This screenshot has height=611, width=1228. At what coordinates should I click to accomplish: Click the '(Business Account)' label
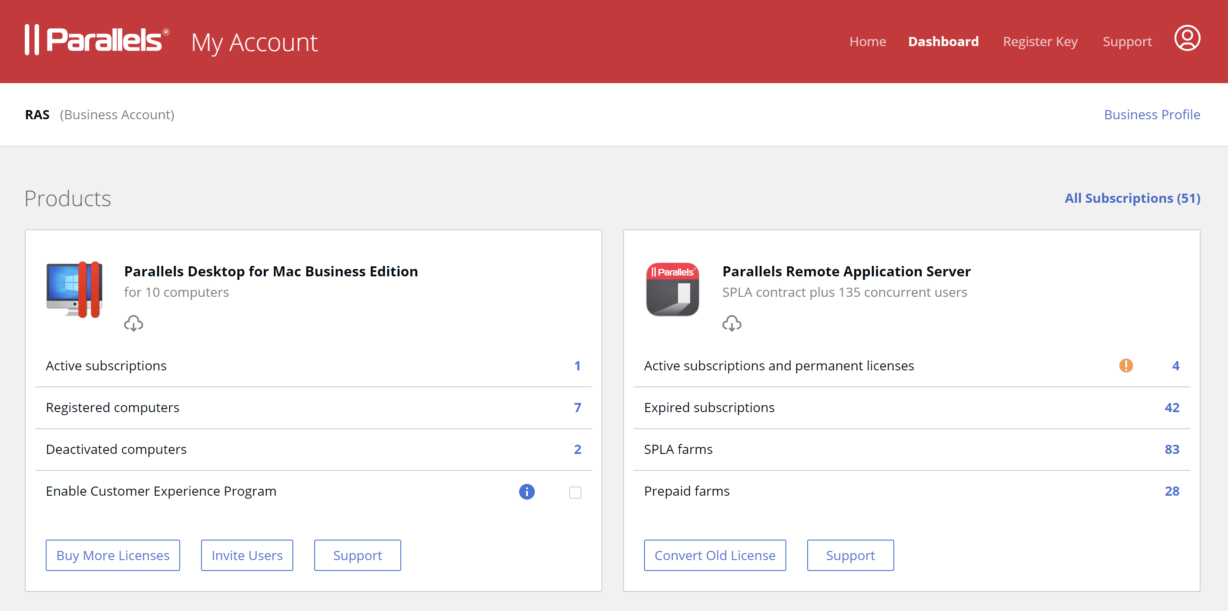coord(117,115)
